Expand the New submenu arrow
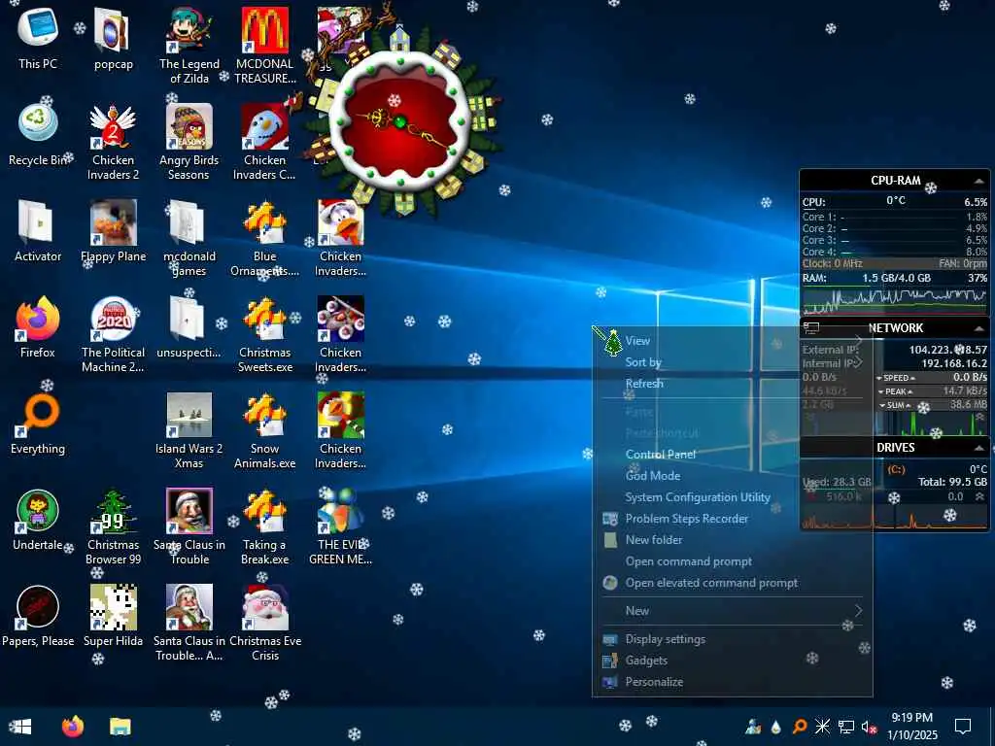 coord(858,611)
